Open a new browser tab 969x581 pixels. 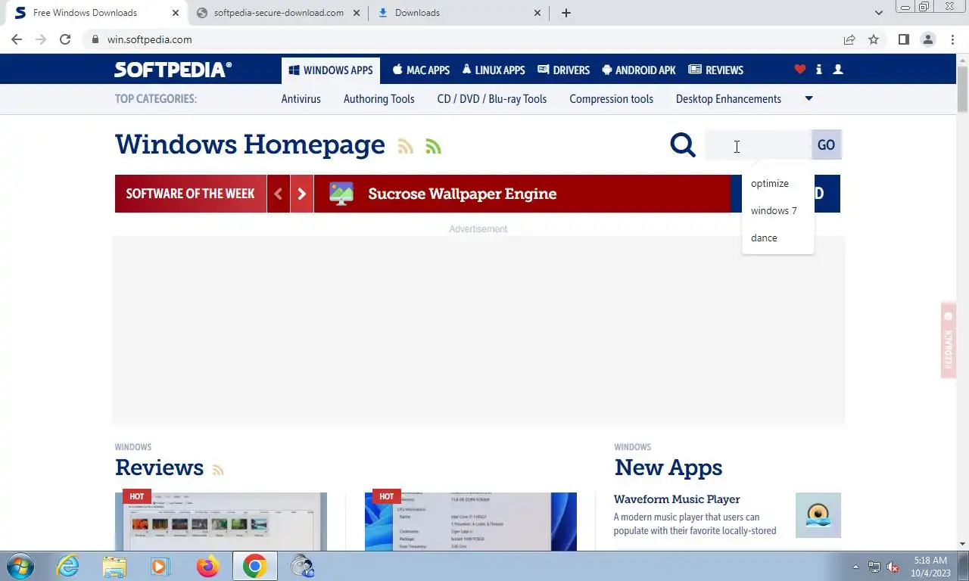coord(566,13)
